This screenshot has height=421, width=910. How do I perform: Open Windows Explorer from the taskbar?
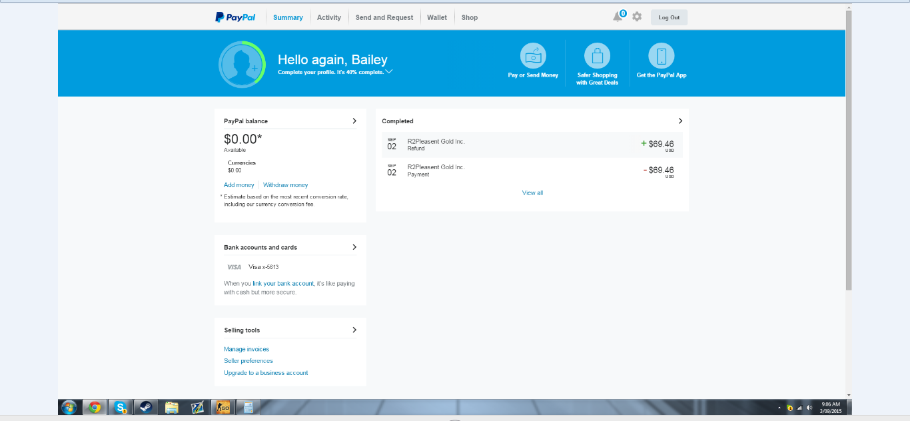coord(172,407)
